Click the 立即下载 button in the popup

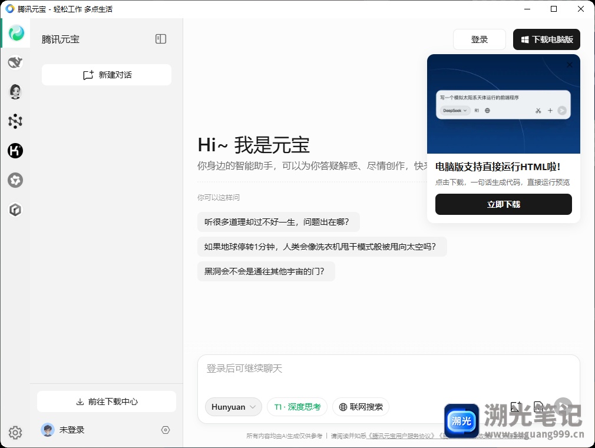tap(504, 204)
